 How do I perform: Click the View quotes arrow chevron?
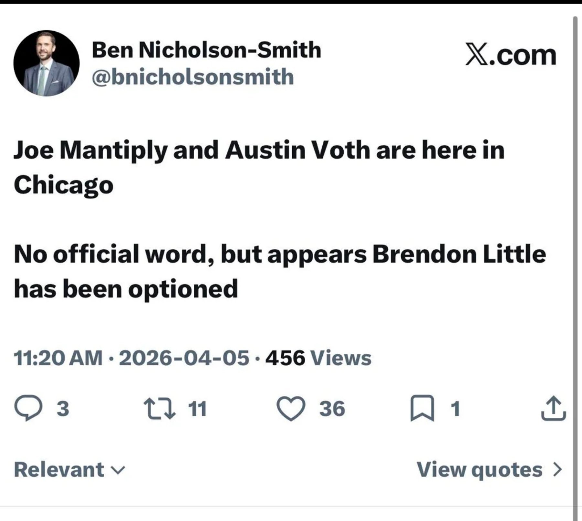(557, 470)
